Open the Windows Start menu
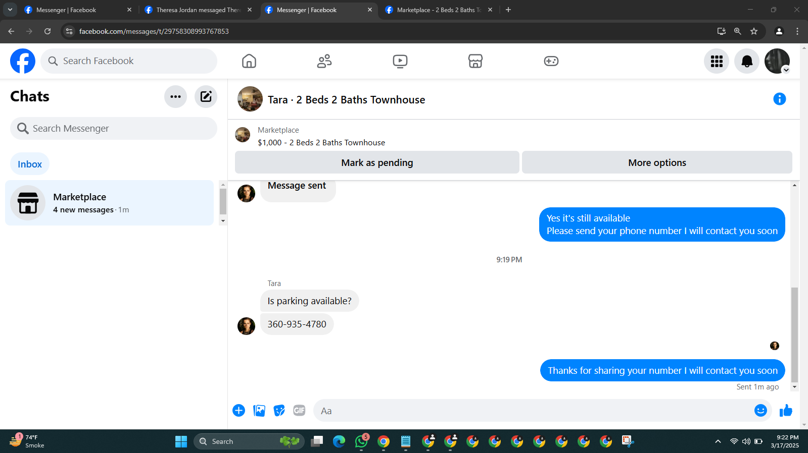The height and width of the screenshot is (453, 808). [x=181, y=441]
